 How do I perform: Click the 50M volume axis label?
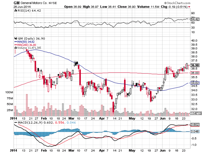pyautogui.click(x=10, y=104)
